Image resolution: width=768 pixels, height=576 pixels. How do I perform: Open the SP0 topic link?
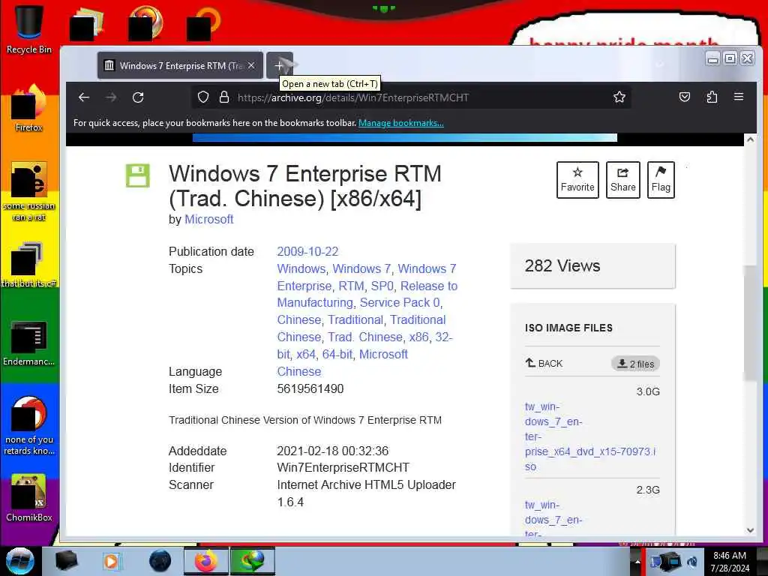tap(382, 286)
